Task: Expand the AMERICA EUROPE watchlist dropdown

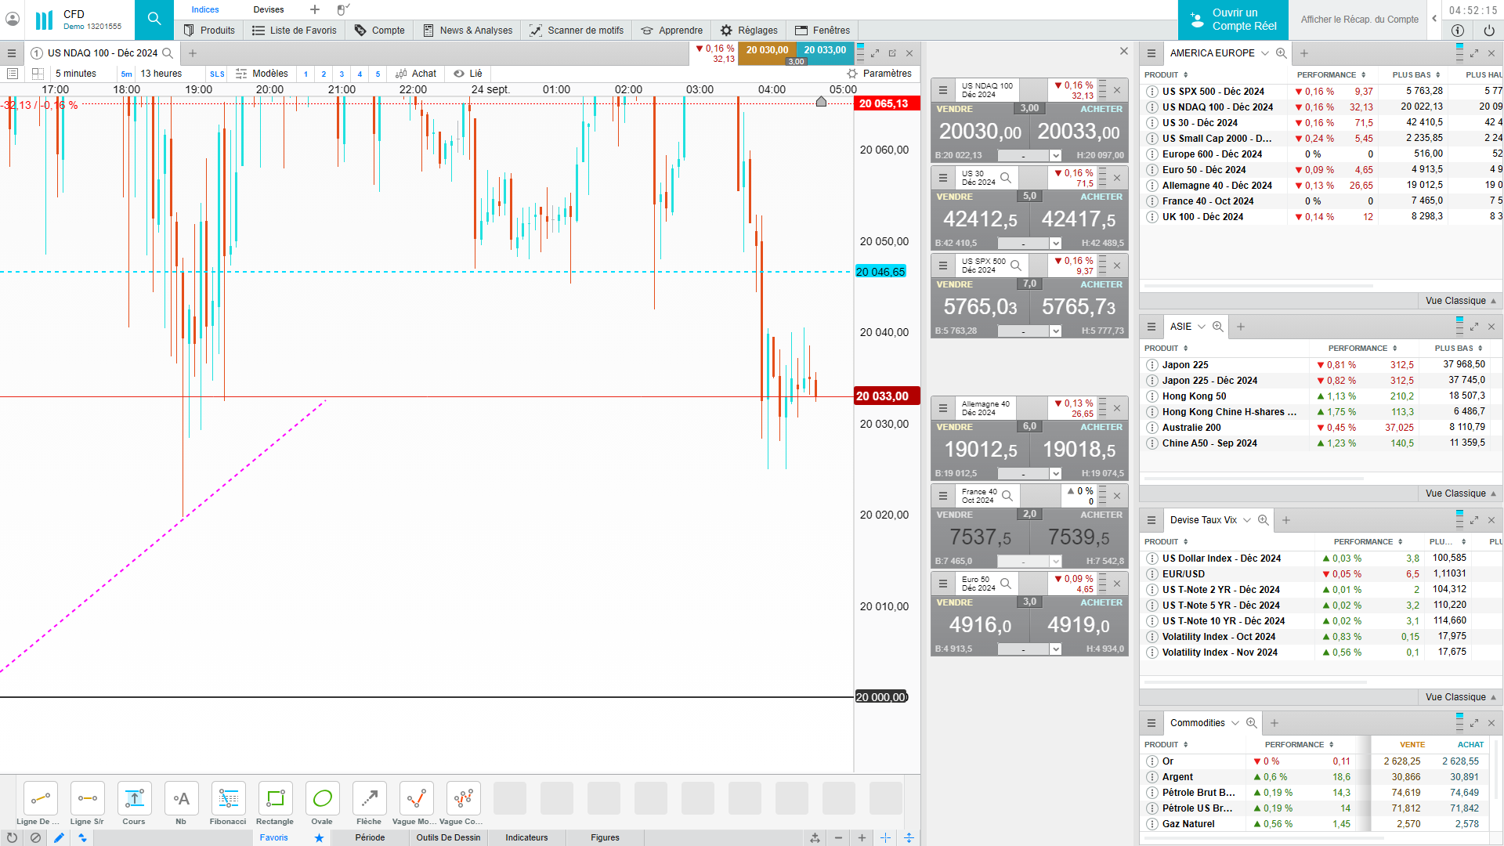Action: [1264, 53]
